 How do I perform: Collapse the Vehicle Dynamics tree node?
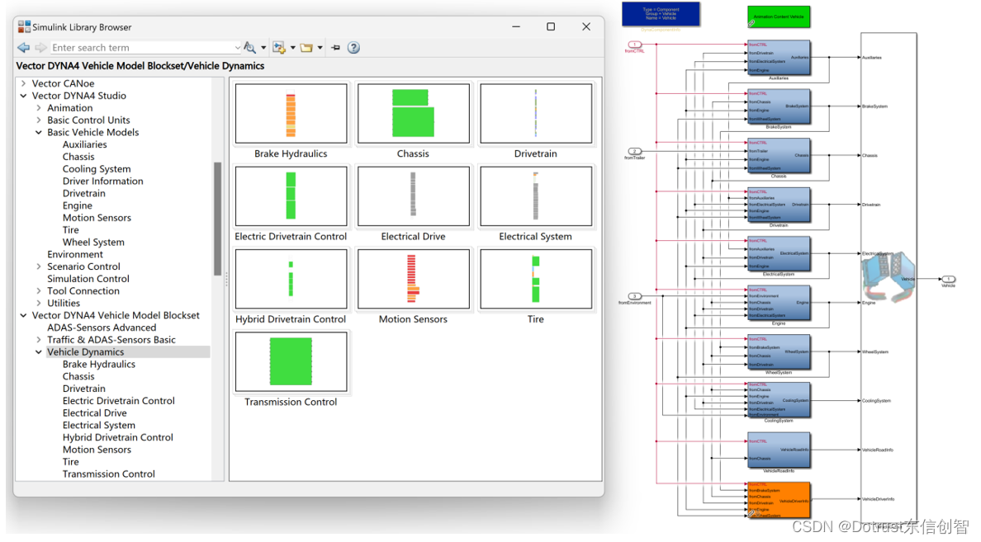coord(38,352)
